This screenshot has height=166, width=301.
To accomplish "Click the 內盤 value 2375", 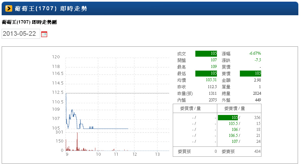I will point(213,100).
